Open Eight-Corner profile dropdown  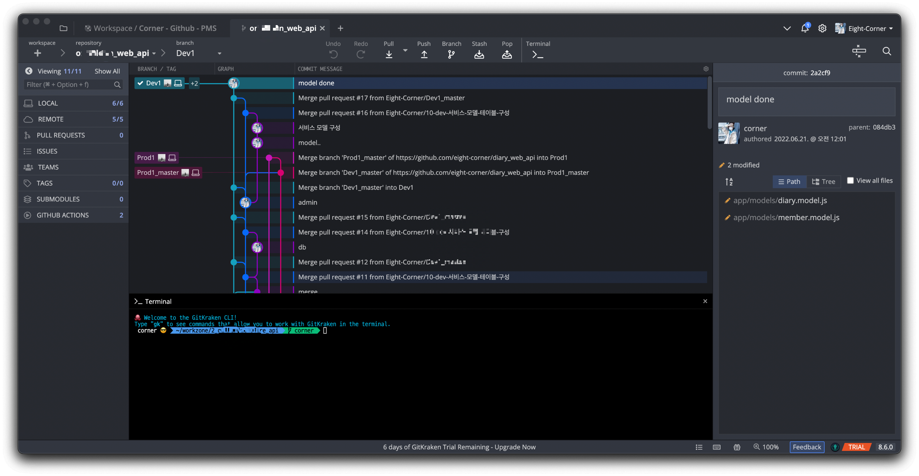(864, 28)
